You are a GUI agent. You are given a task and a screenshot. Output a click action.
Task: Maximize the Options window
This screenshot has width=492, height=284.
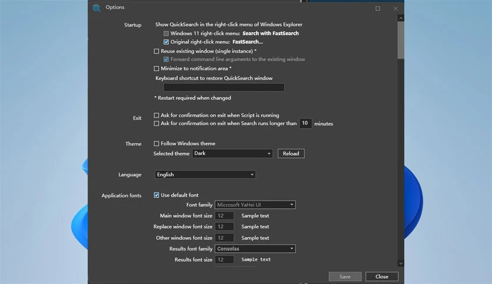click(x=378, y=8)
